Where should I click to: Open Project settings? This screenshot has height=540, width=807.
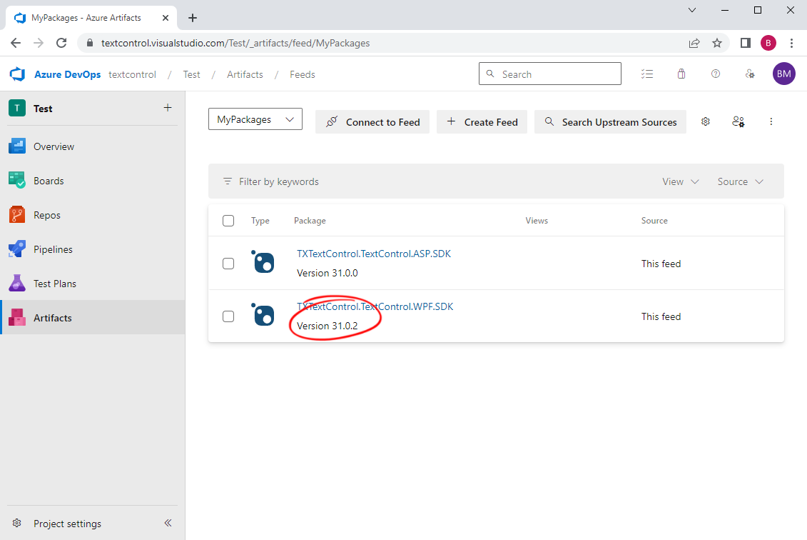click(67, 524)
